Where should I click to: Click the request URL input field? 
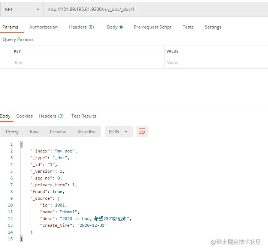(x=156, y=10)
